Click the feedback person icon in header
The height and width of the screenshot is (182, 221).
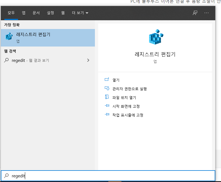pos(195,13)
